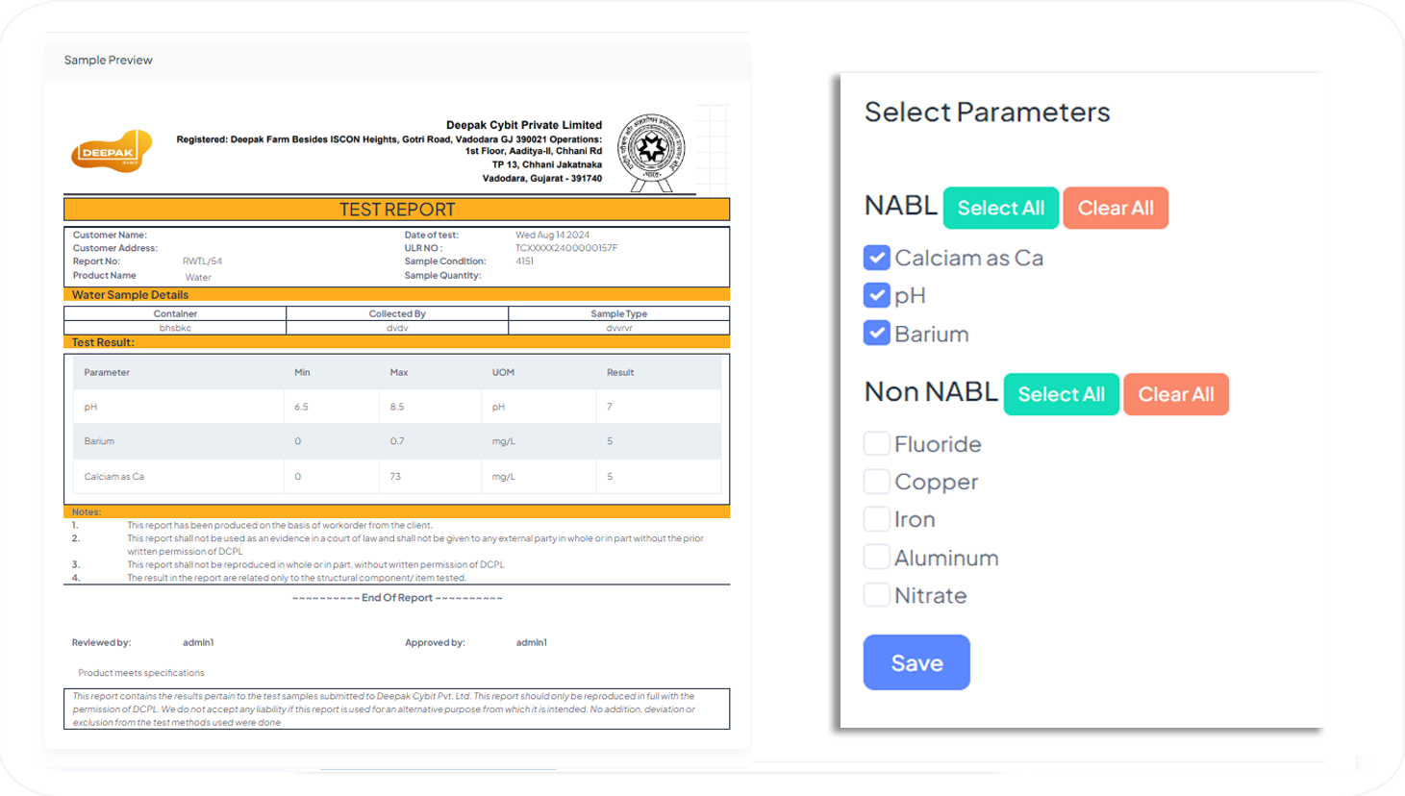Tick the Copper checkbox
The image size is (1405, 796).
(x=876, y=481)
